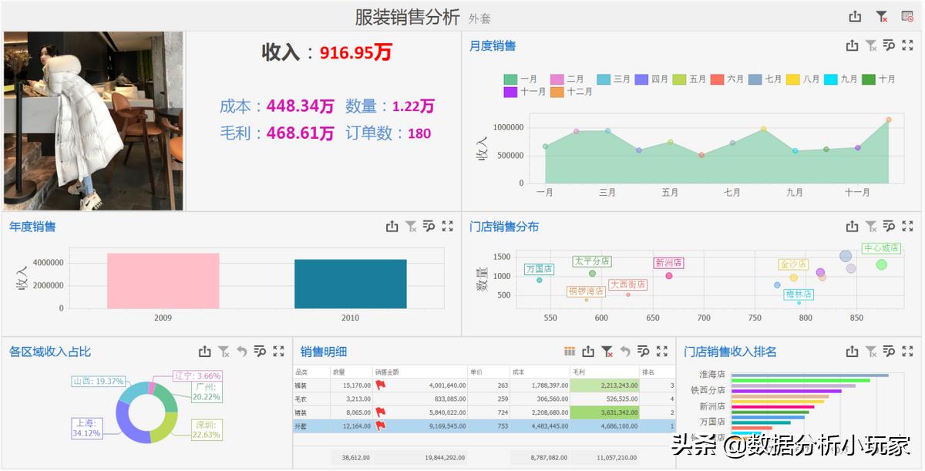
Task: Click the table view icon in 销售明细 panel
Action: pos(570,352)
